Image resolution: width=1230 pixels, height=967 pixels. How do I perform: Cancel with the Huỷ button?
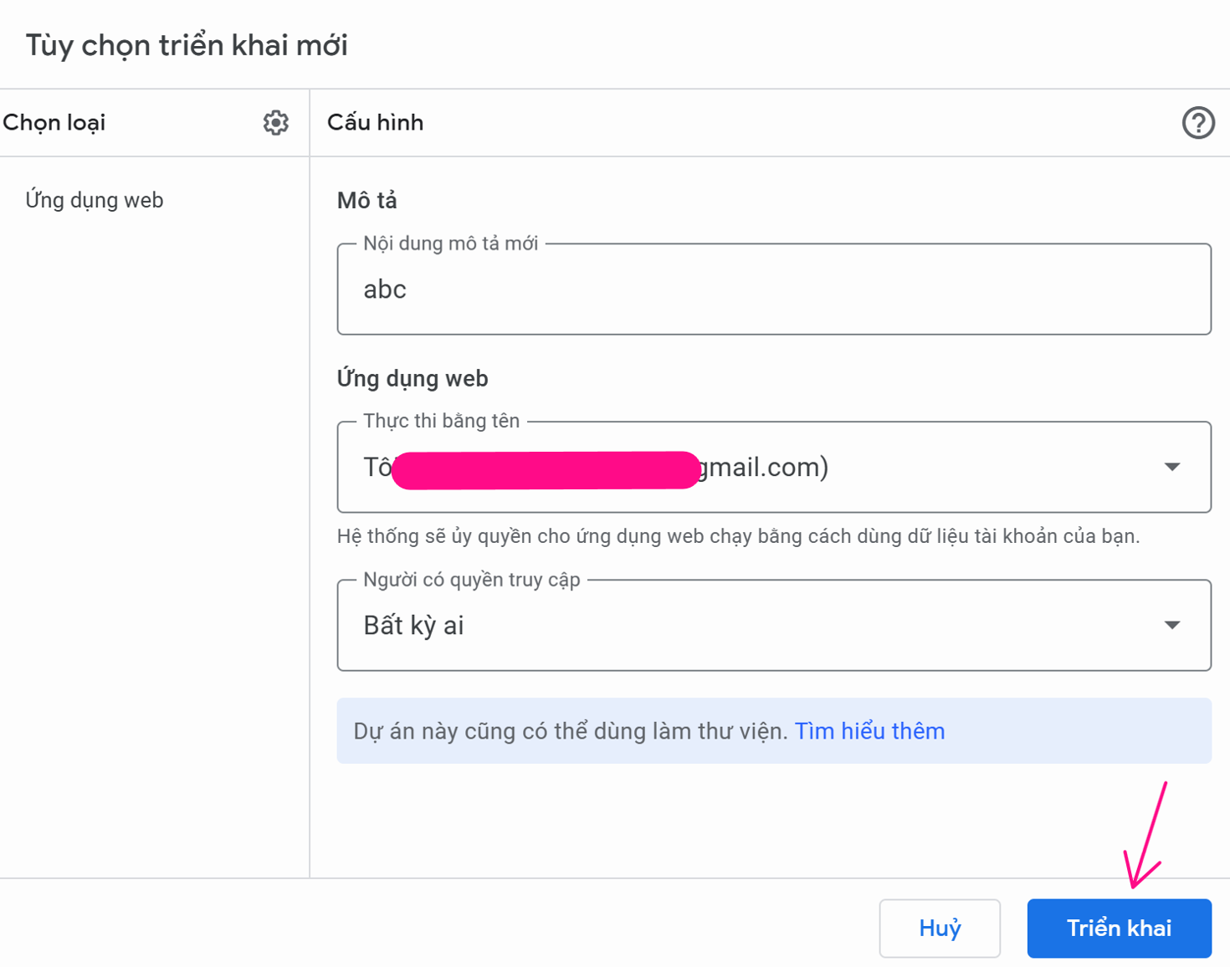point(939,928)
